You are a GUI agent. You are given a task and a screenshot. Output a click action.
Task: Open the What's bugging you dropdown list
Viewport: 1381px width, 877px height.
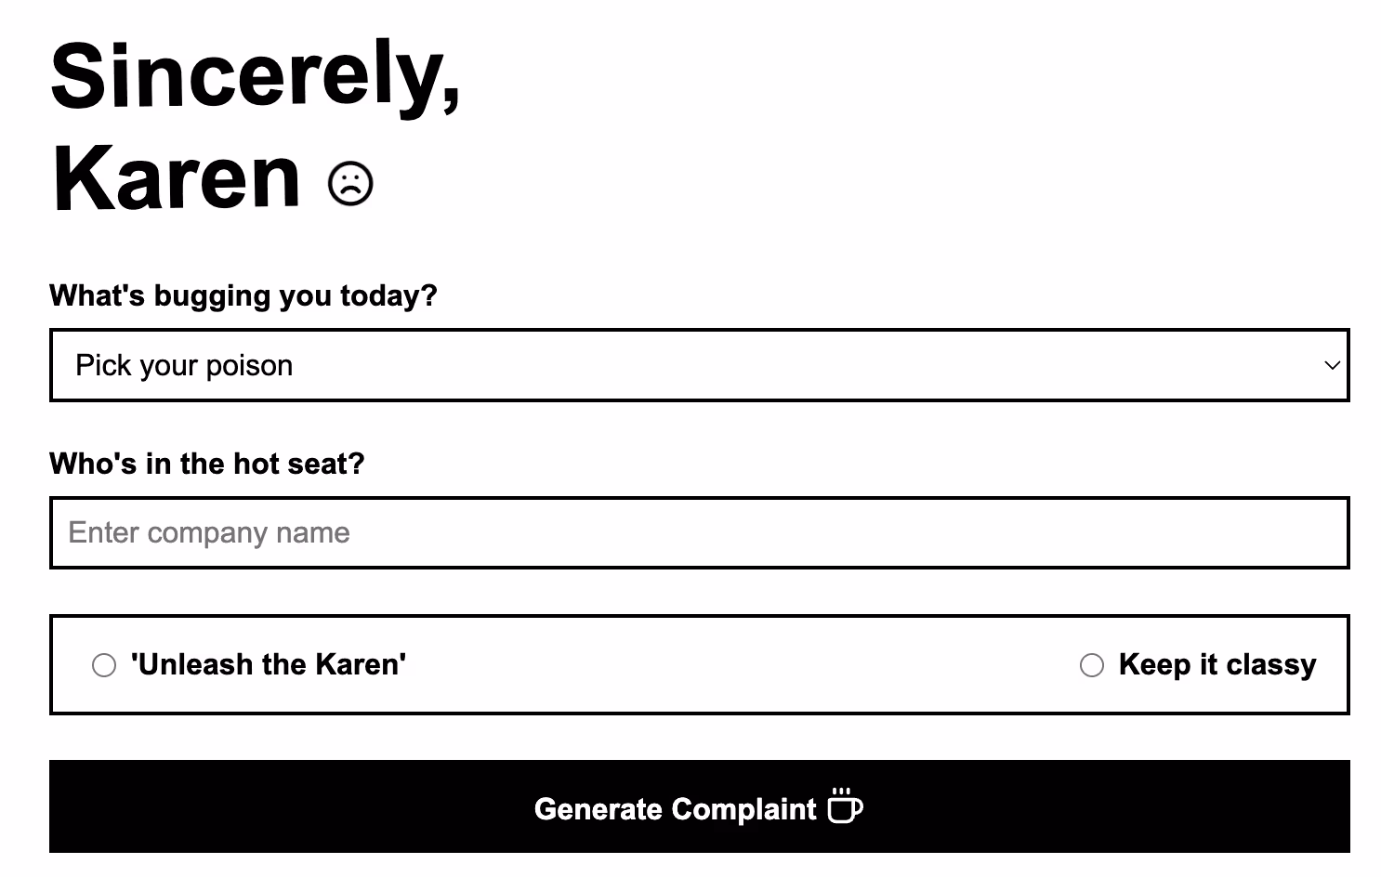coord(697,365)
